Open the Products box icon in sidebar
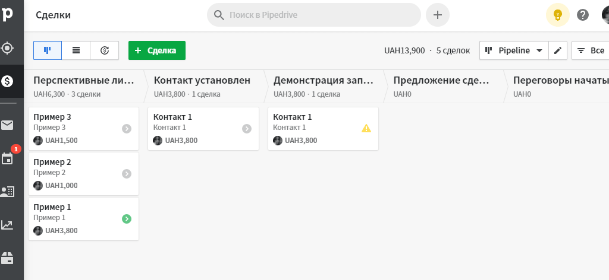The width and height of the screenshot is (609, 280). [x=7, y=258]
